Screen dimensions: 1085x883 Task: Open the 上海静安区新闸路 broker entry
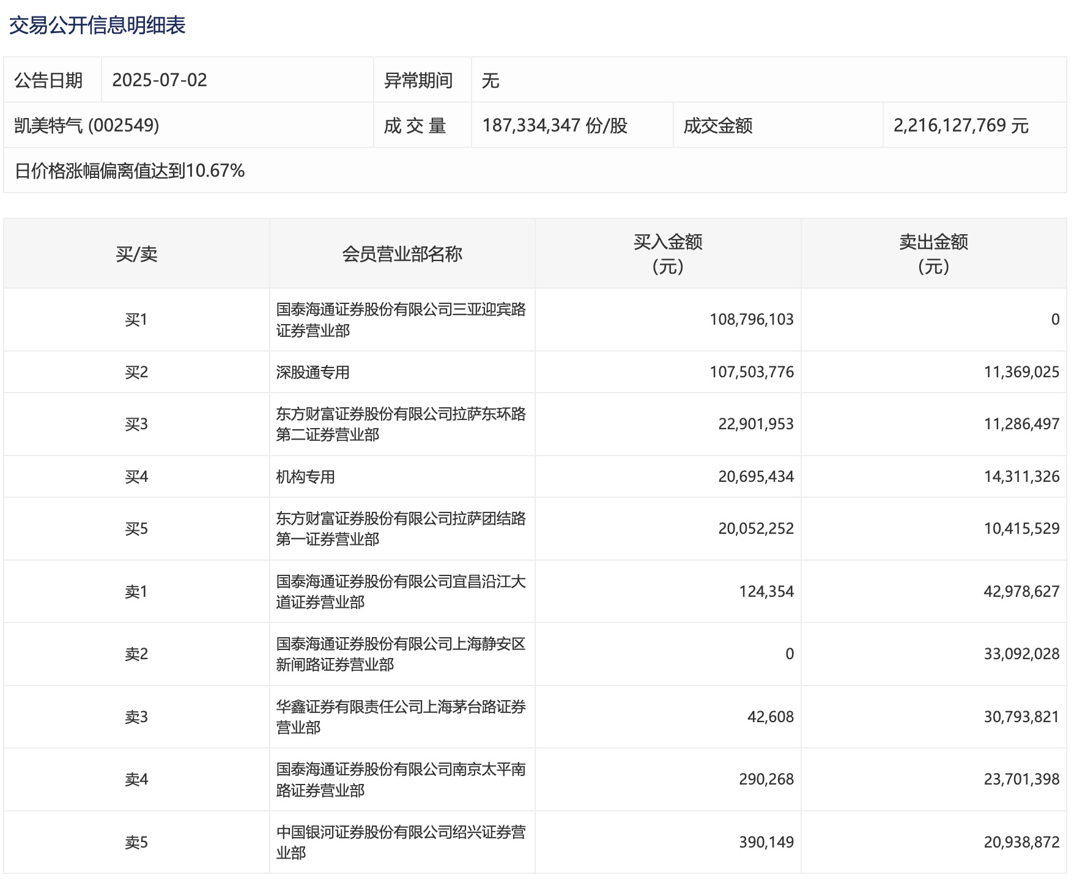coord(401,654)
